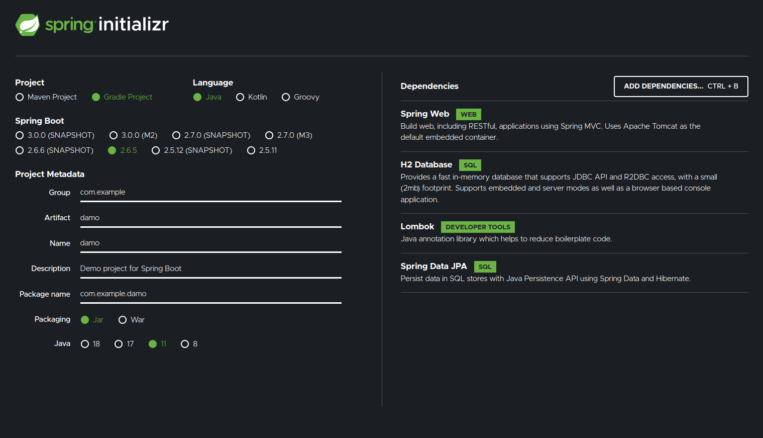Screen dimensions: 763x438
Task: Select Spring Boot version 2.6.5
Action: (123, 150)
